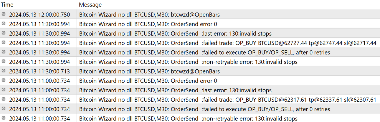The image size is (380, 122).
Task: Select the 11:30:00.994 OrderSend error 0 row
Action: [190, 24]
